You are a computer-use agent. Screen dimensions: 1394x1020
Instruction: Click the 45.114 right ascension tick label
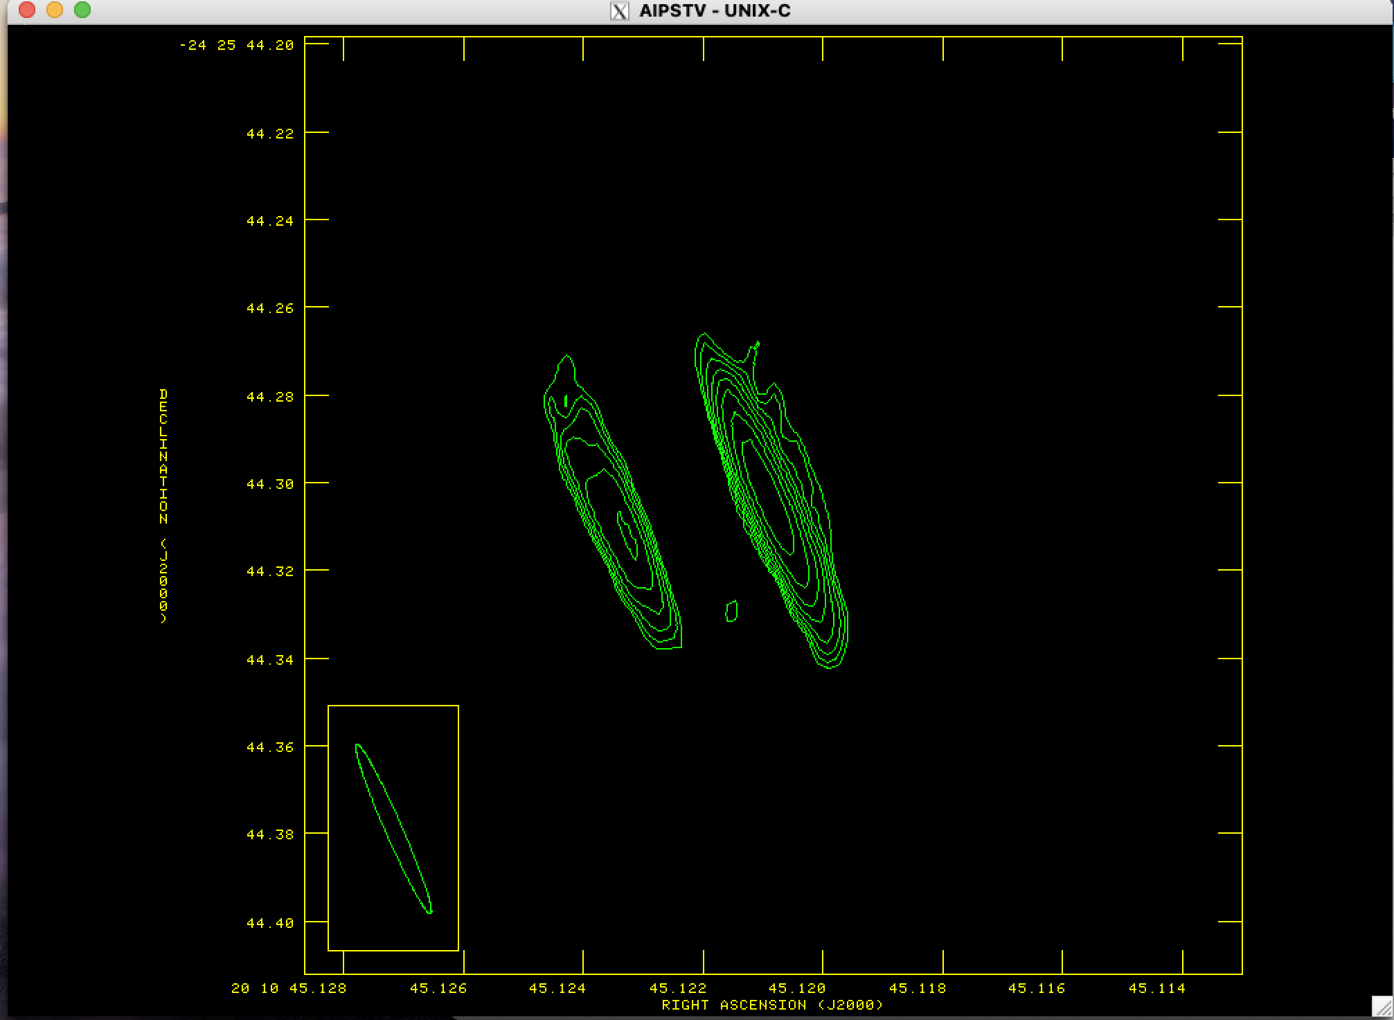[x=1156, y=988]
